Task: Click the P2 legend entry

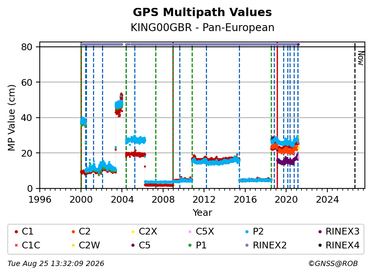Action: 254,232
